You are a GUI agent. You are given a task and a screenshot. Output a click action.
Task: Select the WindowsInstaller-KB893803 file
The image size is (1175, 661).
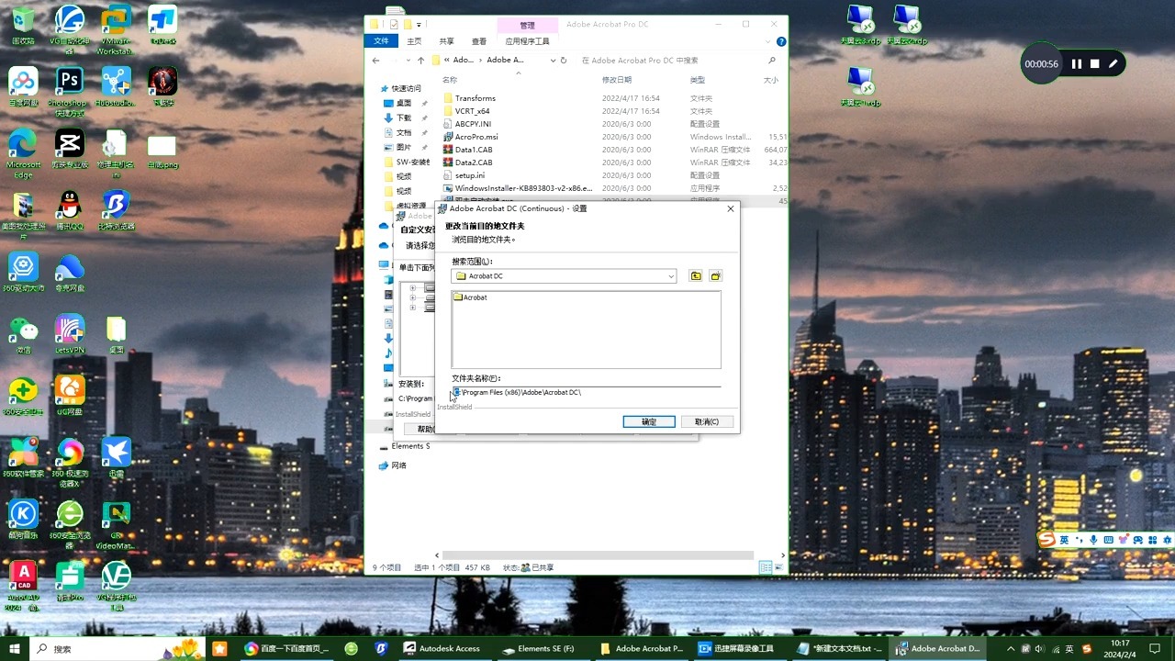523,188
